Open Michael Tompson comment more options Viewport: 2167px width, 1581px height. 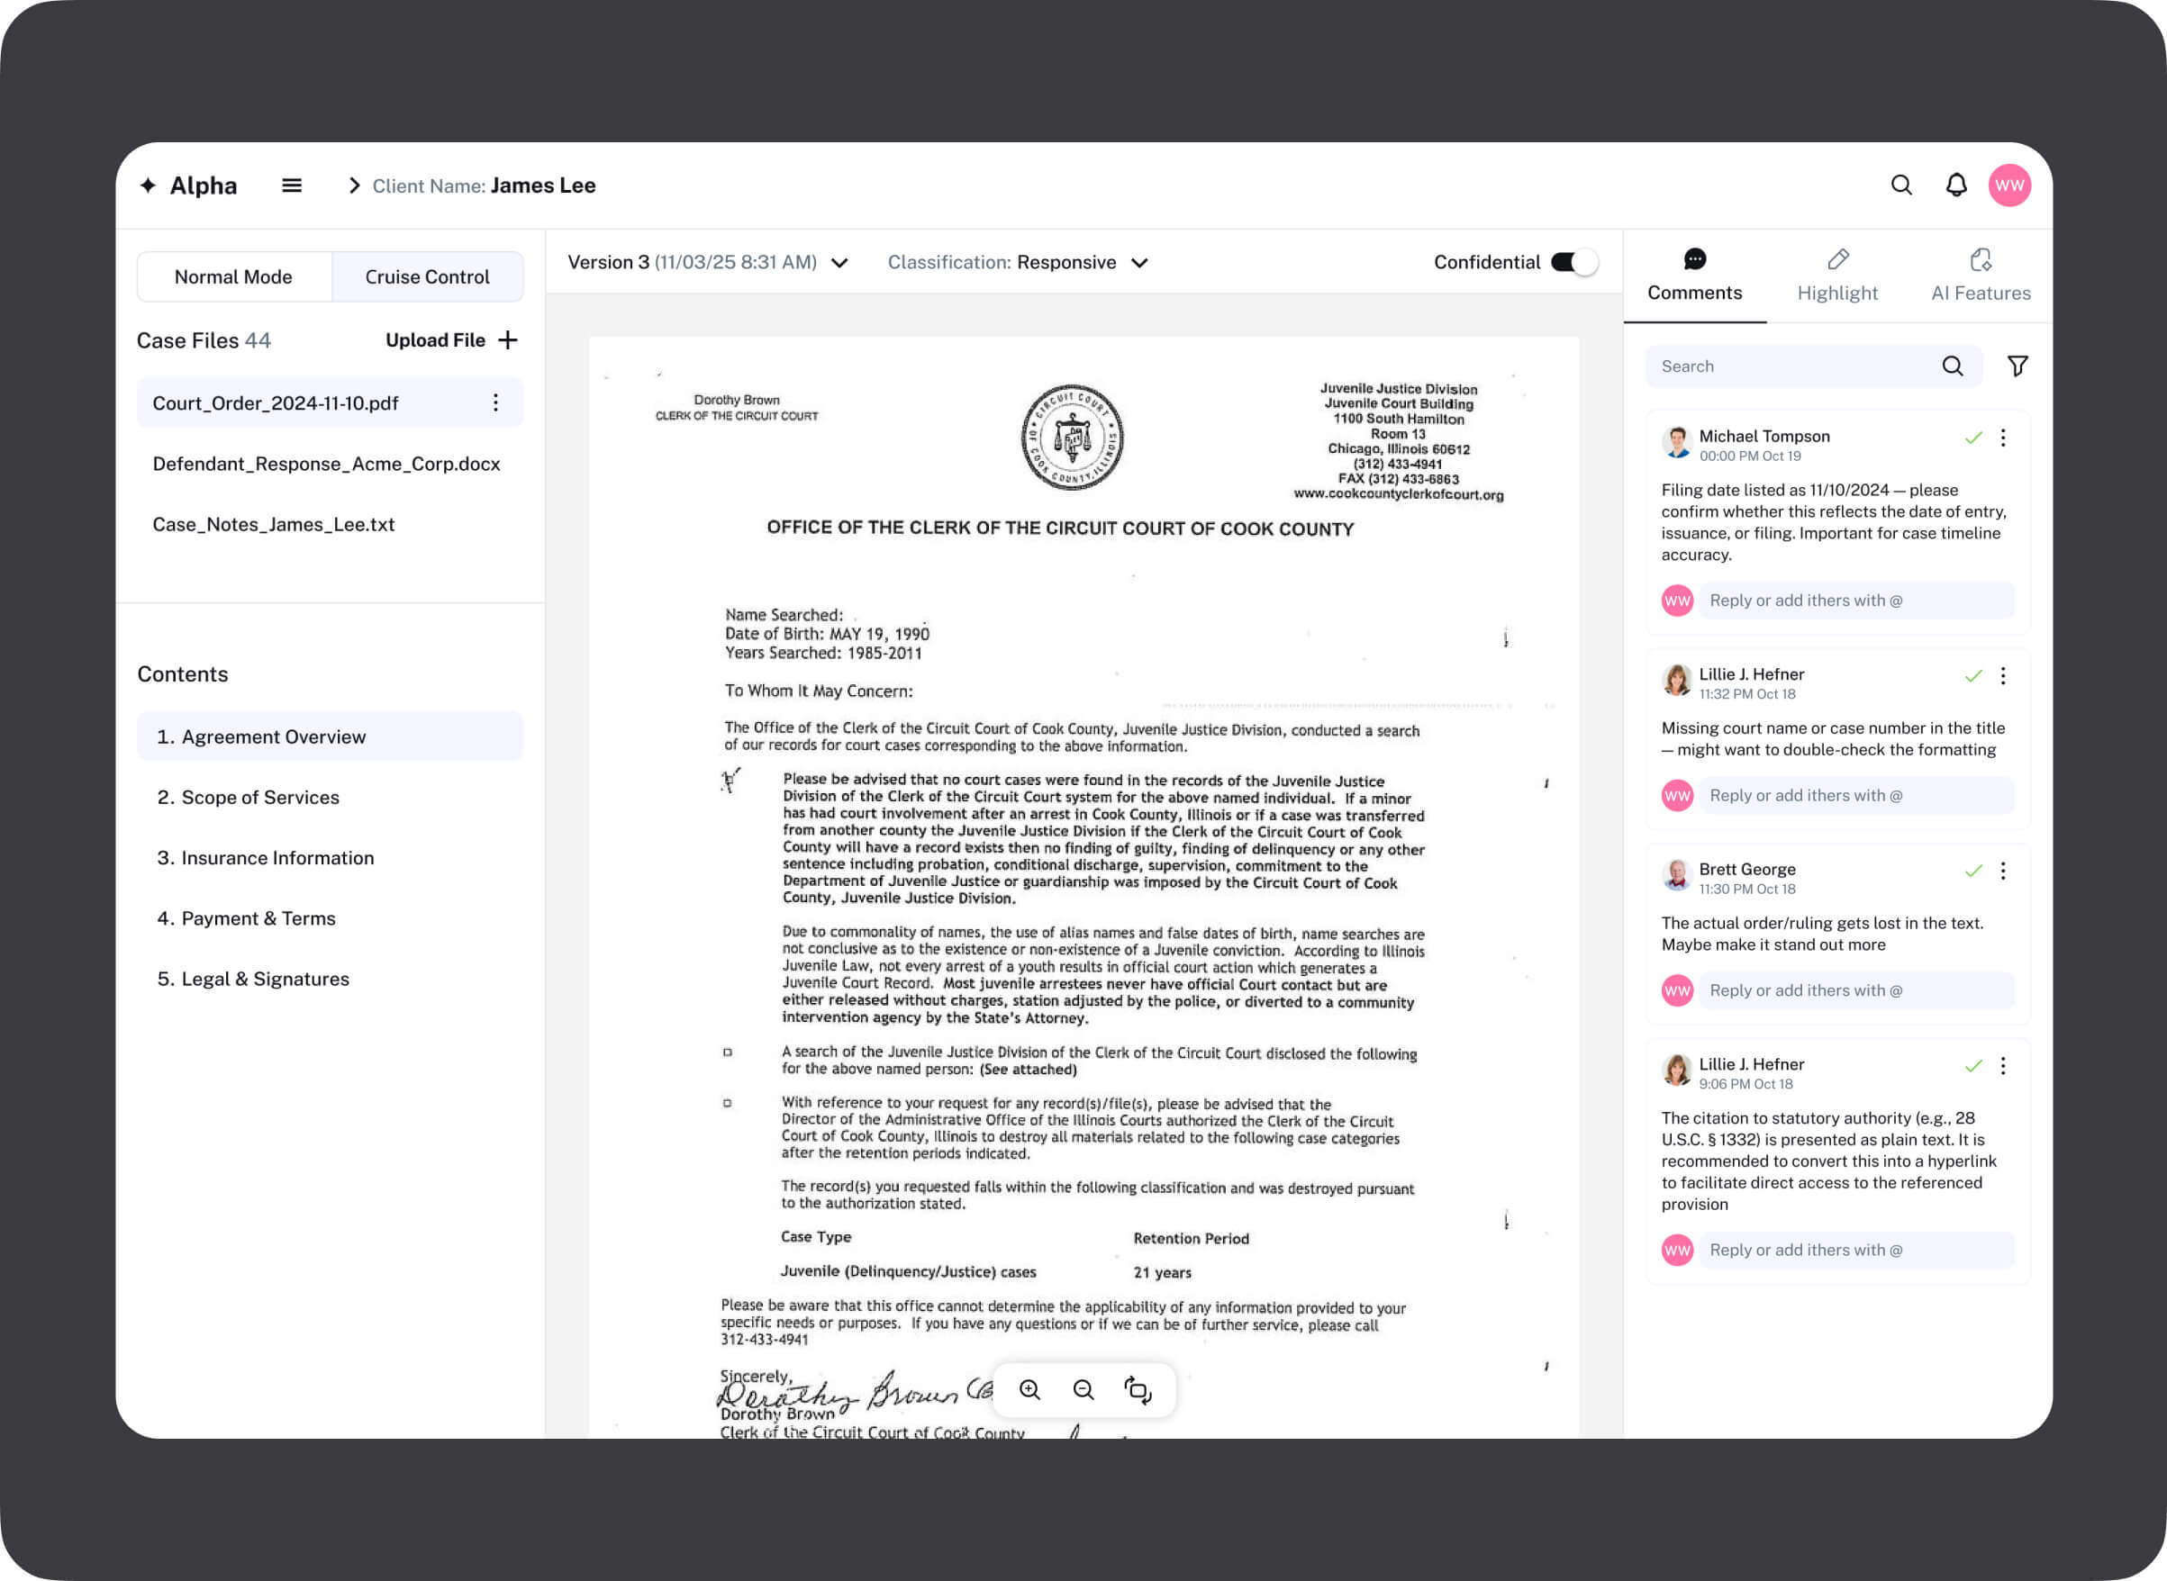(x=2003, y=438)
